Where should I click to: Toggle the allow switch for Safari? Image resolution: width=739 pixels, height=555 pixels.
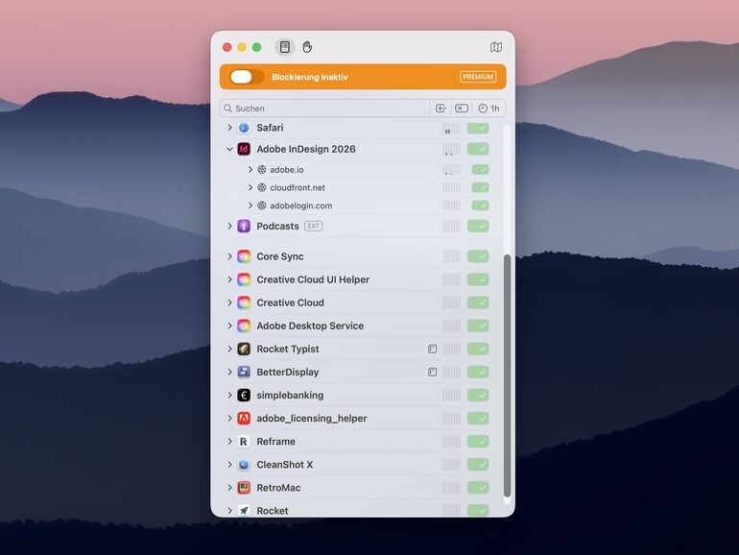tap(478, 128)
